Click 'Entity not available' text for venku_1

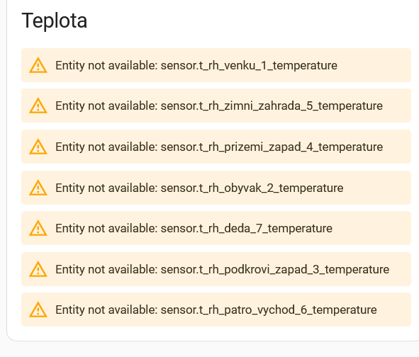pos(106,66)
